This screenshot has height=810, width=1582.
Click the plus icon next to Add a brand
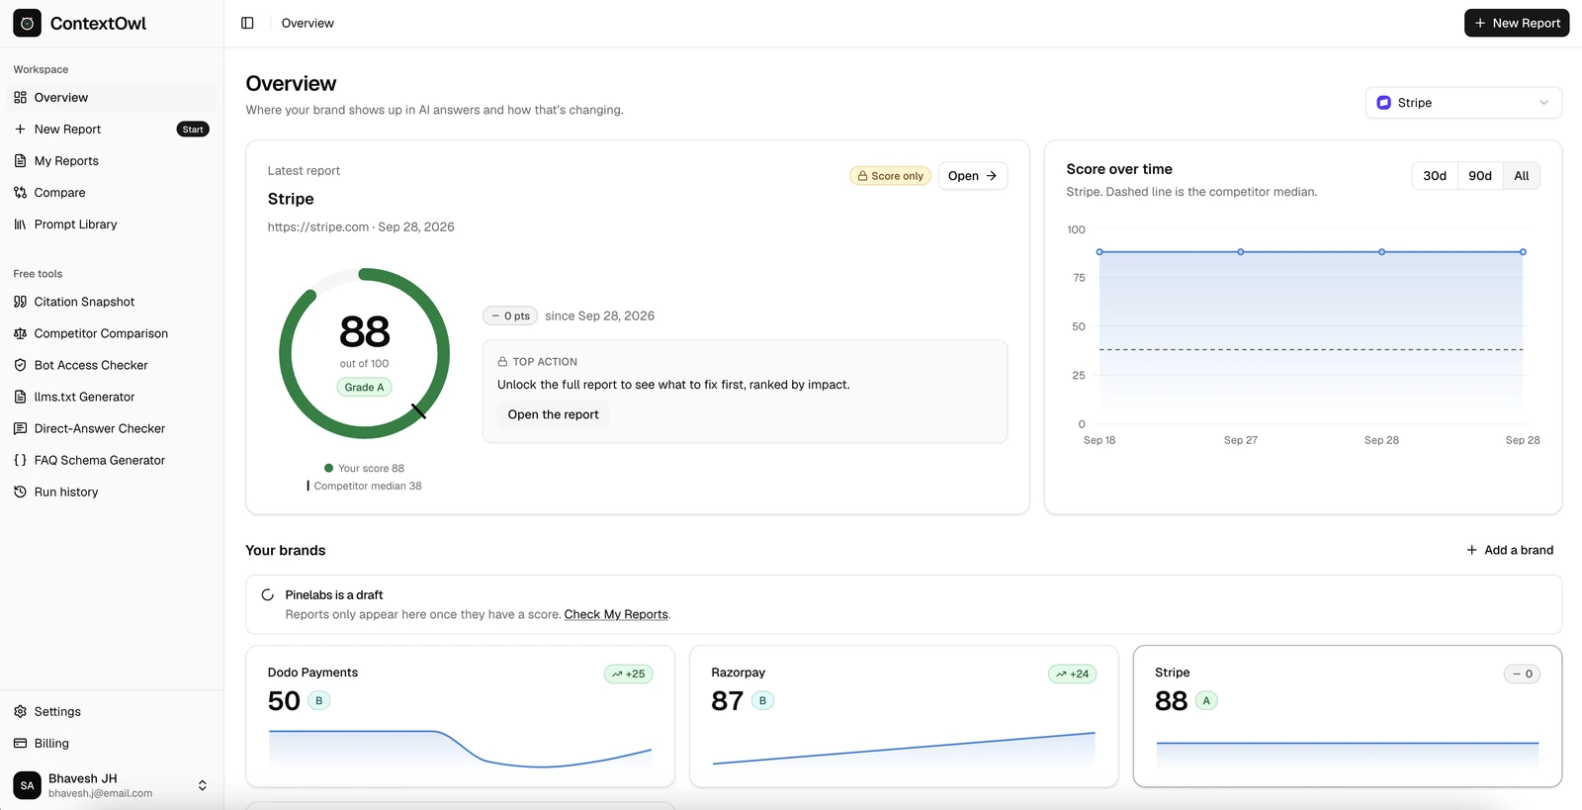(1471, 550)
